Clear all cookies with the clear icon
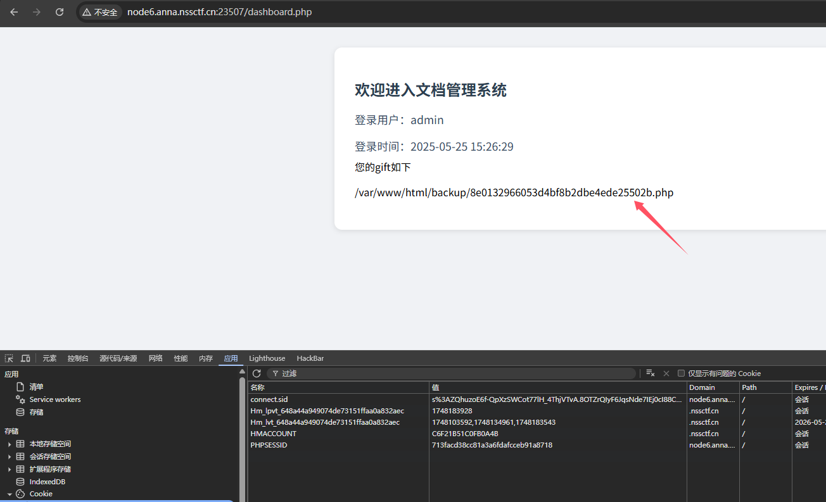The image size is (826, 502). (x=650, y=373)
